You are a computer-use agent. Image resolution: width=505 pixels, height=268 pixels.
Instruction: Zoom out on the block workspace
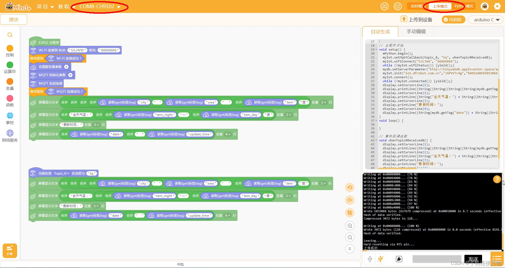pyautogui.click(x=350, y=237)
